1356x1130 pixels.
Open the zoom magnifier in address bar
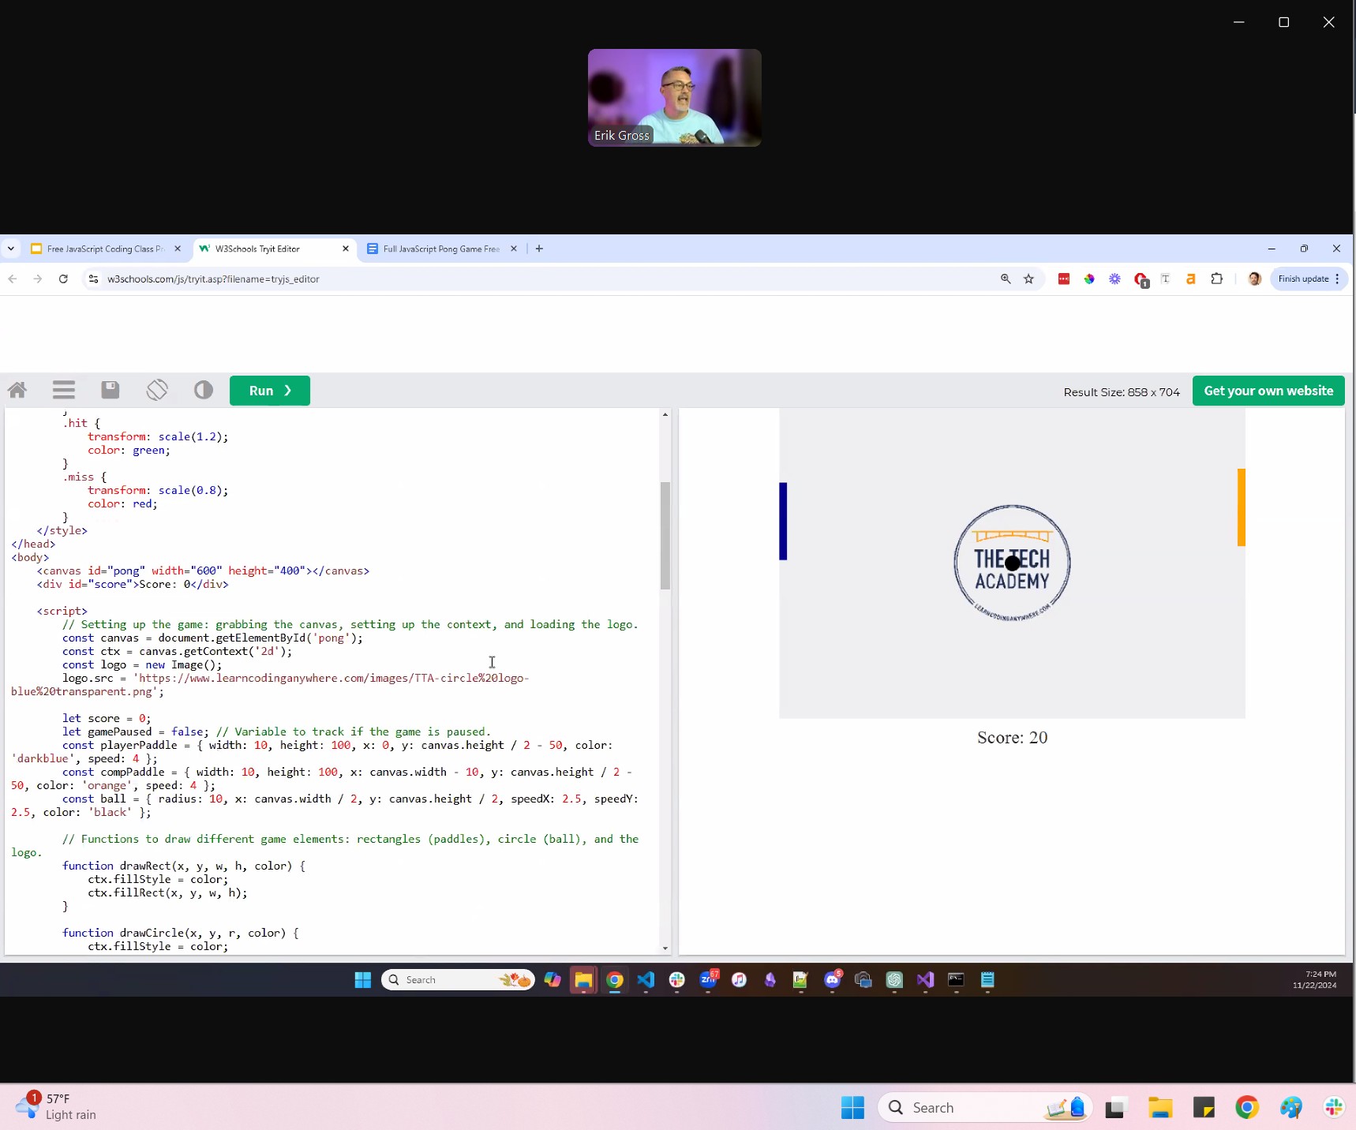click(1006, 279)
